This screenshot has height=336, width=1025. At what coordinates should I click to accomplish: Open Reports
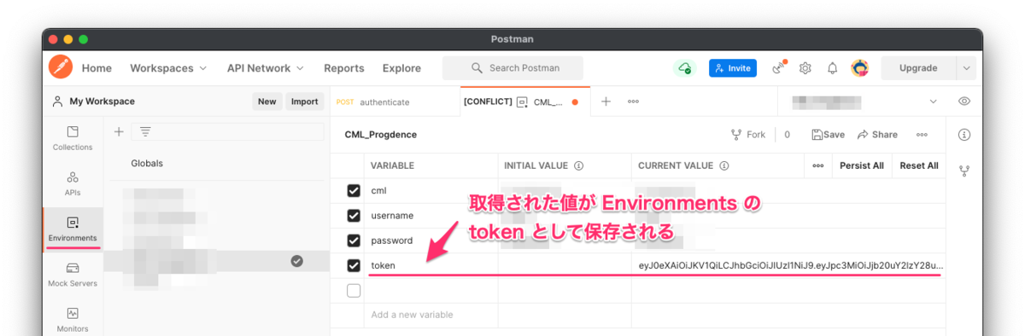pos(344,68)
